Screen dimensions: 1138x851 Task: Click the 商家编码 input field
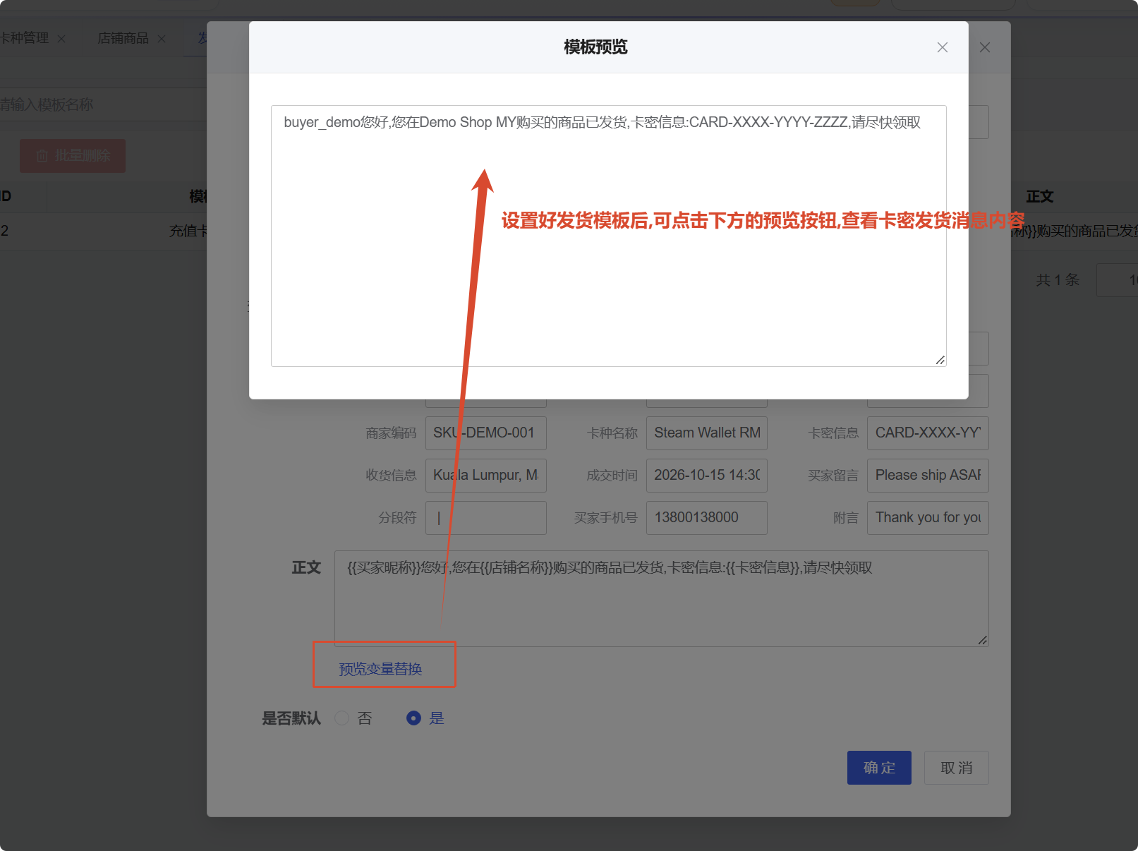(485, 433)
